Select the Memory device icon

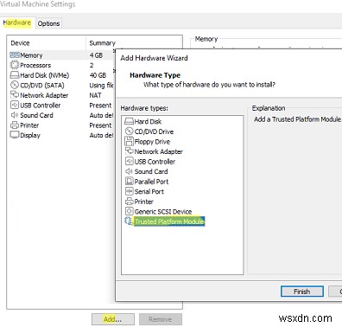(15, 55)
